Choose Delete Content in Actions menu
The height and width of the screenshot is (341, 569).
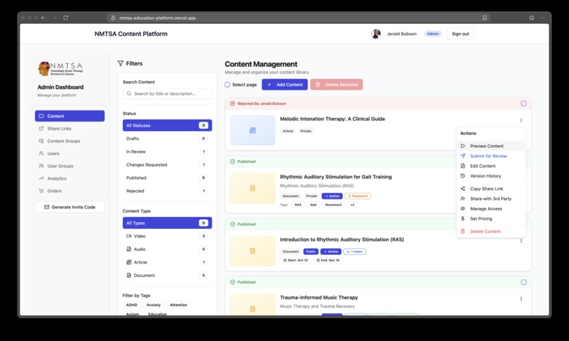(x=491, y=231)
